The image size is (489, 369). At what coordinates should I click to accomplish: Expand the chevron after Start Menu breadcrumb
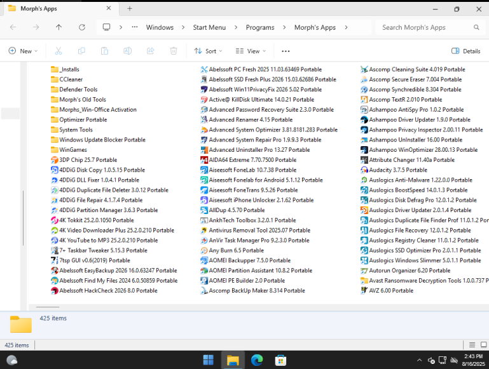pyautogui.click(x=236, y=27)
